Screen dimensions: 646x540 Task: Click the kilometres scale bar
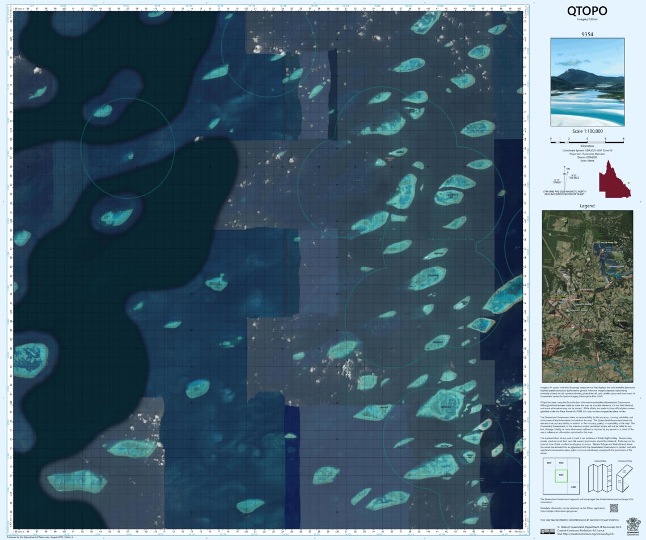(587, 142)
